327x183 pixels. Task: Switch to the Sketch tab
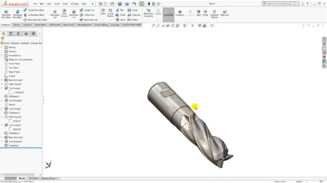[17, 25]
